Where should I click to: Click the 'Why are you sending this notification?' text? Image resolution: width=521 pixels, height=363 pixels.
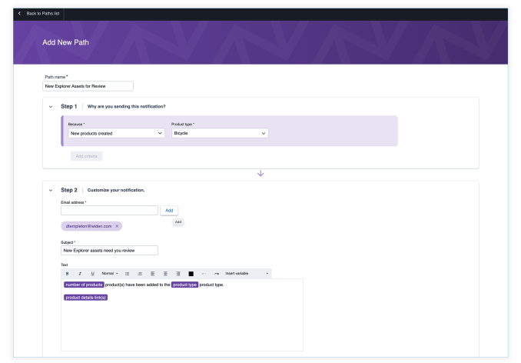[126, 106]
